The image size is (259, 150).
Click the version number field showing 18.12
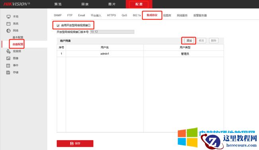point(112,32)
